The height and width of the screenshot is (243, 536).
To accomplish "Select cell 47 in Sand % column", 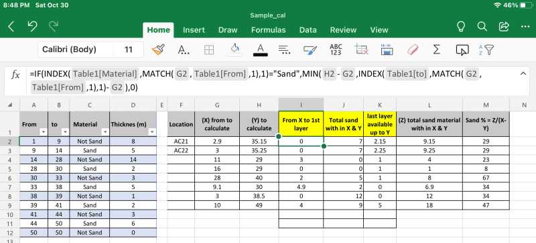I will coord(486,205).
